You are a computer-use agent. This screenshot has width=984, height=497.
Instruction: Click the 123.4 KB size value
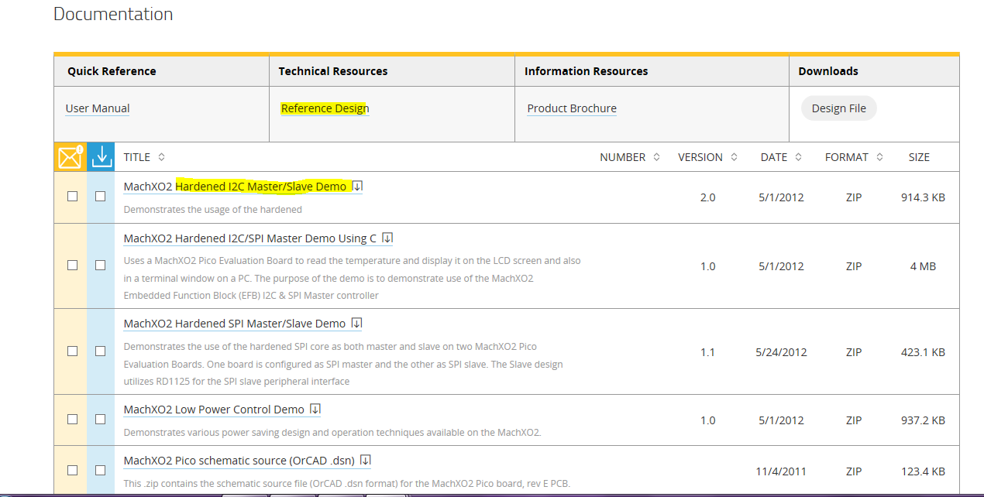923,471
